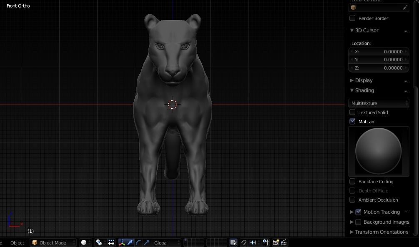
Task: Grab the Display panel drag handle
Action: coord(406,81)
